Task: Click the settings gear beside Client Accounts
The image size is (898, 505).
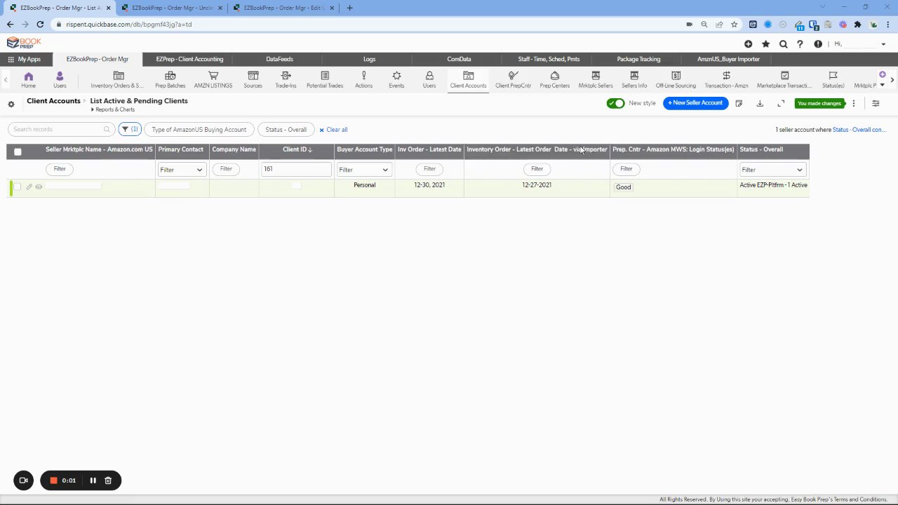Action: coord(11,104)
